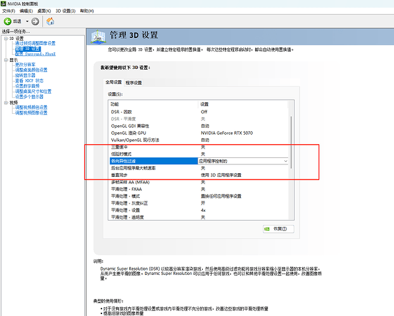394x316 pixels.
Task: Open 调整视频图像设置 link
Action: tap(31, 112)
